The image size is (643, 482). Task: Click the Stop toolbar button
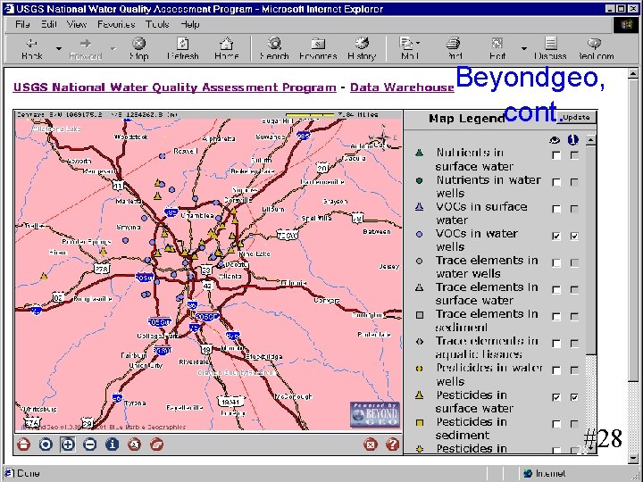(139, 49)
